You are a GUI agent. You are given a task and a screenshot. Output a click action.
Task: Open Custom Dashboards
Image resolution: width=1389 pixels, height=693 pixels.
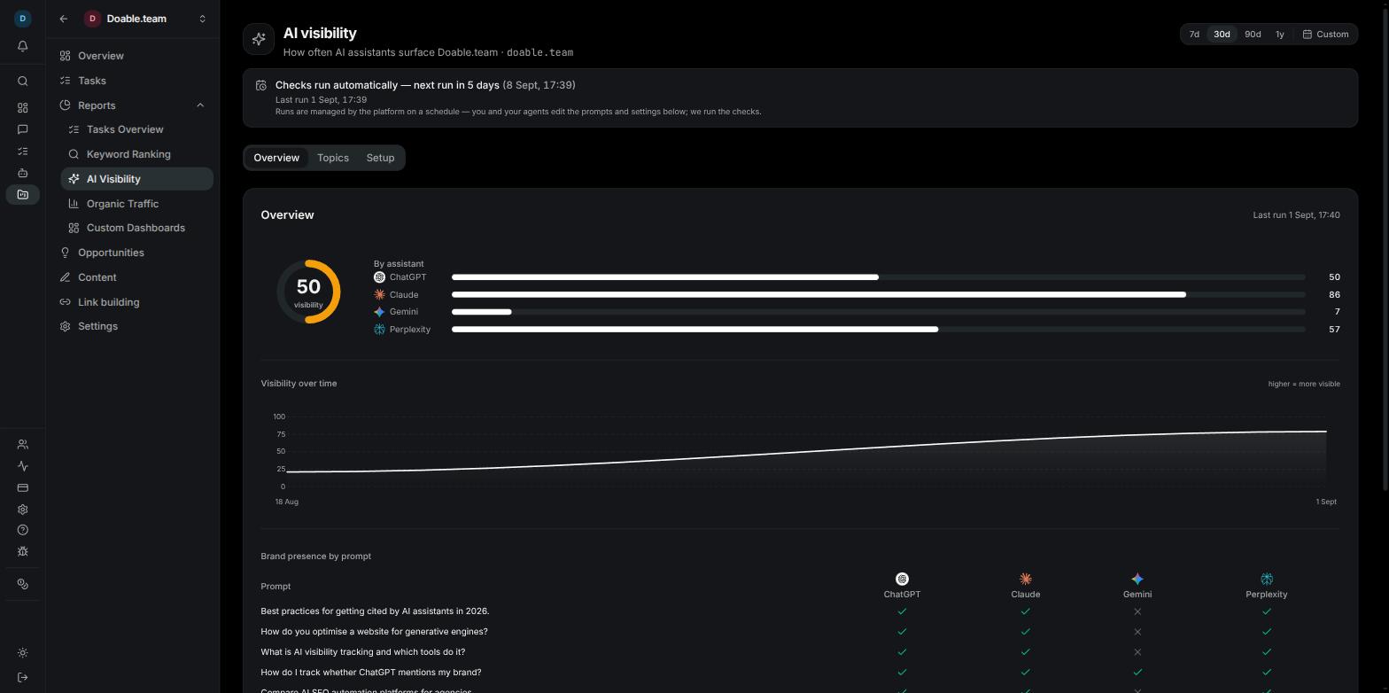point(137,228)
